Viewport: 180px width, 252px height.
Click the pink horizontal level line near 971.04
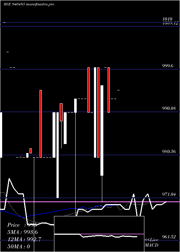pyautogui.click(x=90, y=202)
